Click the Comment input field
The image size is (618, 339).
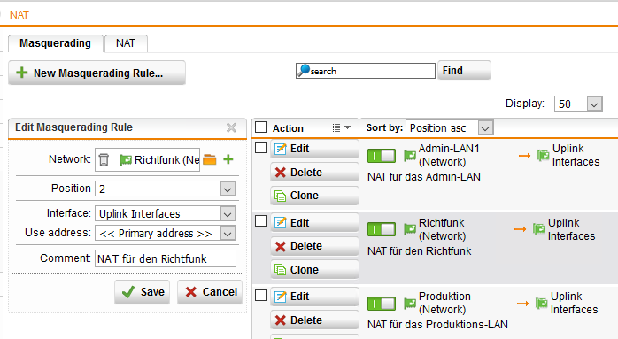166,258
